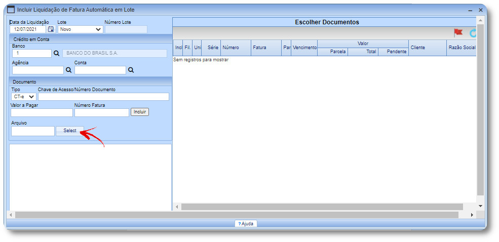
Task: Click the down arrow of the vertical scrollbar
Action: pos(480,206)
